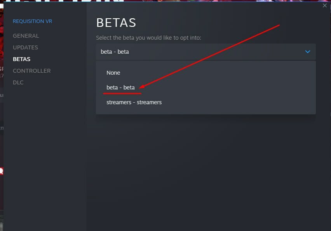
Task: Click the blue chevron arrow of the beta dropdown
Action: click(x=308, y=52)
